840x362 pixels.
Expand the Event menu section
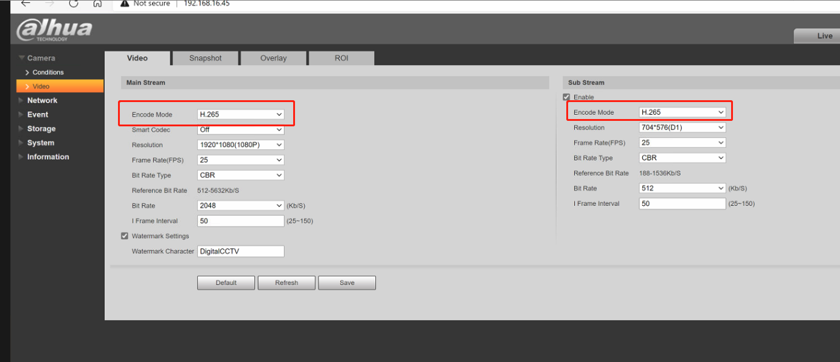(37, 114)
